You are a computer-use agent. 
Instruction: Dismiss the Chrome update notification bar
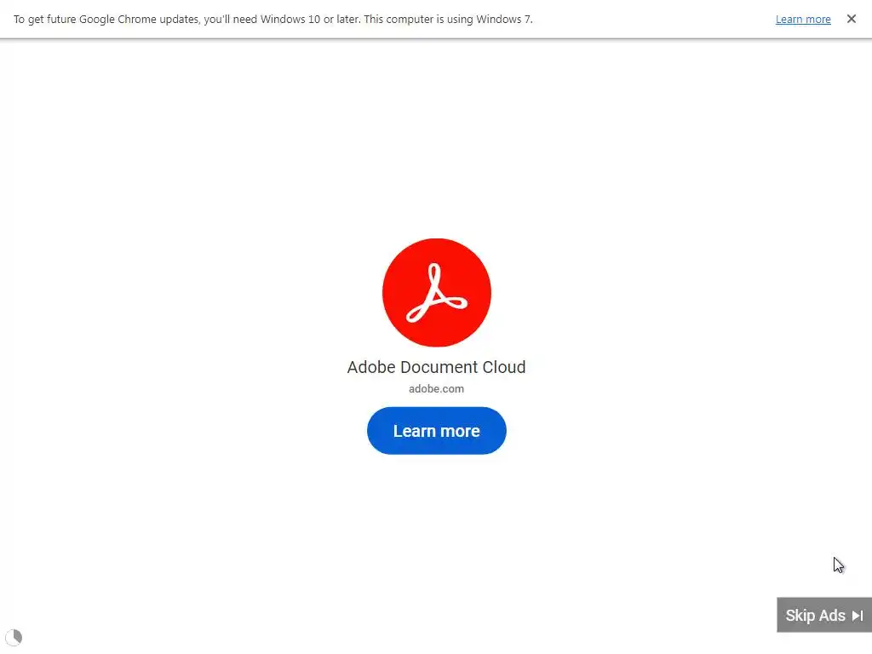coord(852,19)
